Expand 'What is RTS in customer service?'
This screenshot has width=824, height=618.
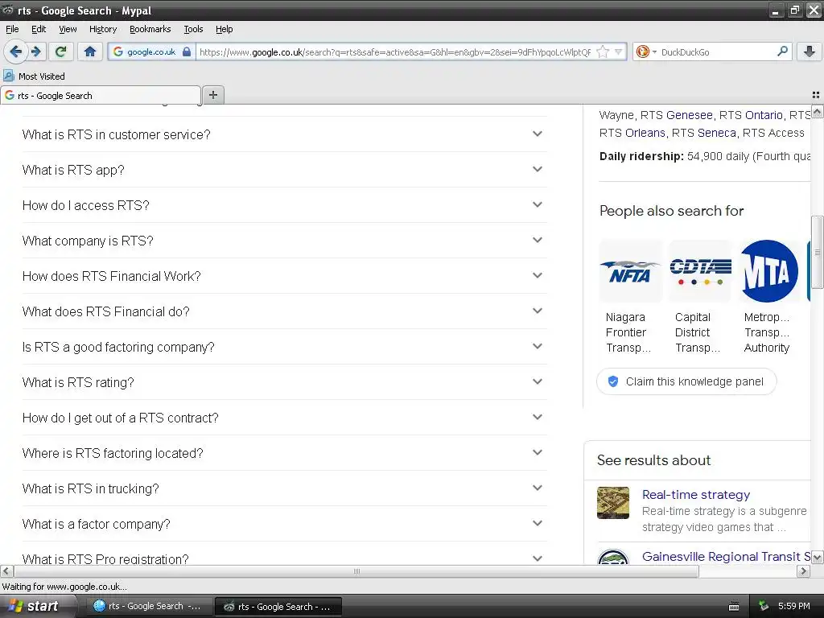pos(284,134)
